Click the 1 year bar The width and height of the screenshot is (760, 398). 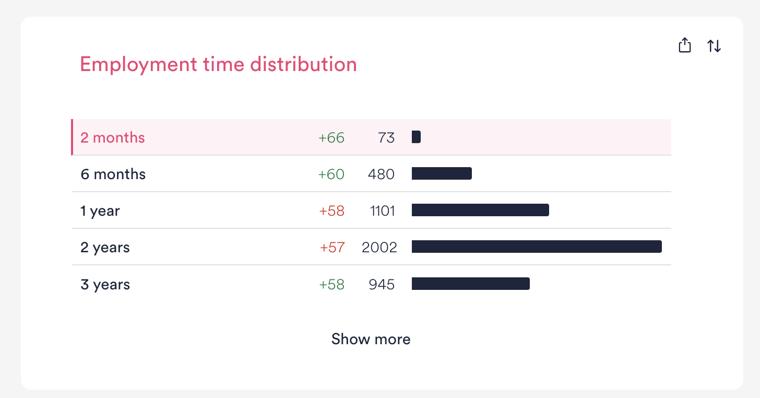coord(480,210)
